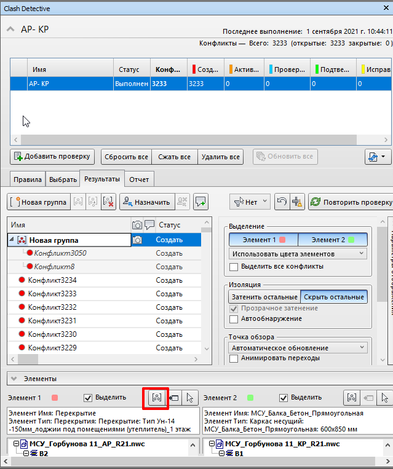Screen dimensions: 393x469
Task: Click the group clashes icon for Элемент 2
Action: 351,398
